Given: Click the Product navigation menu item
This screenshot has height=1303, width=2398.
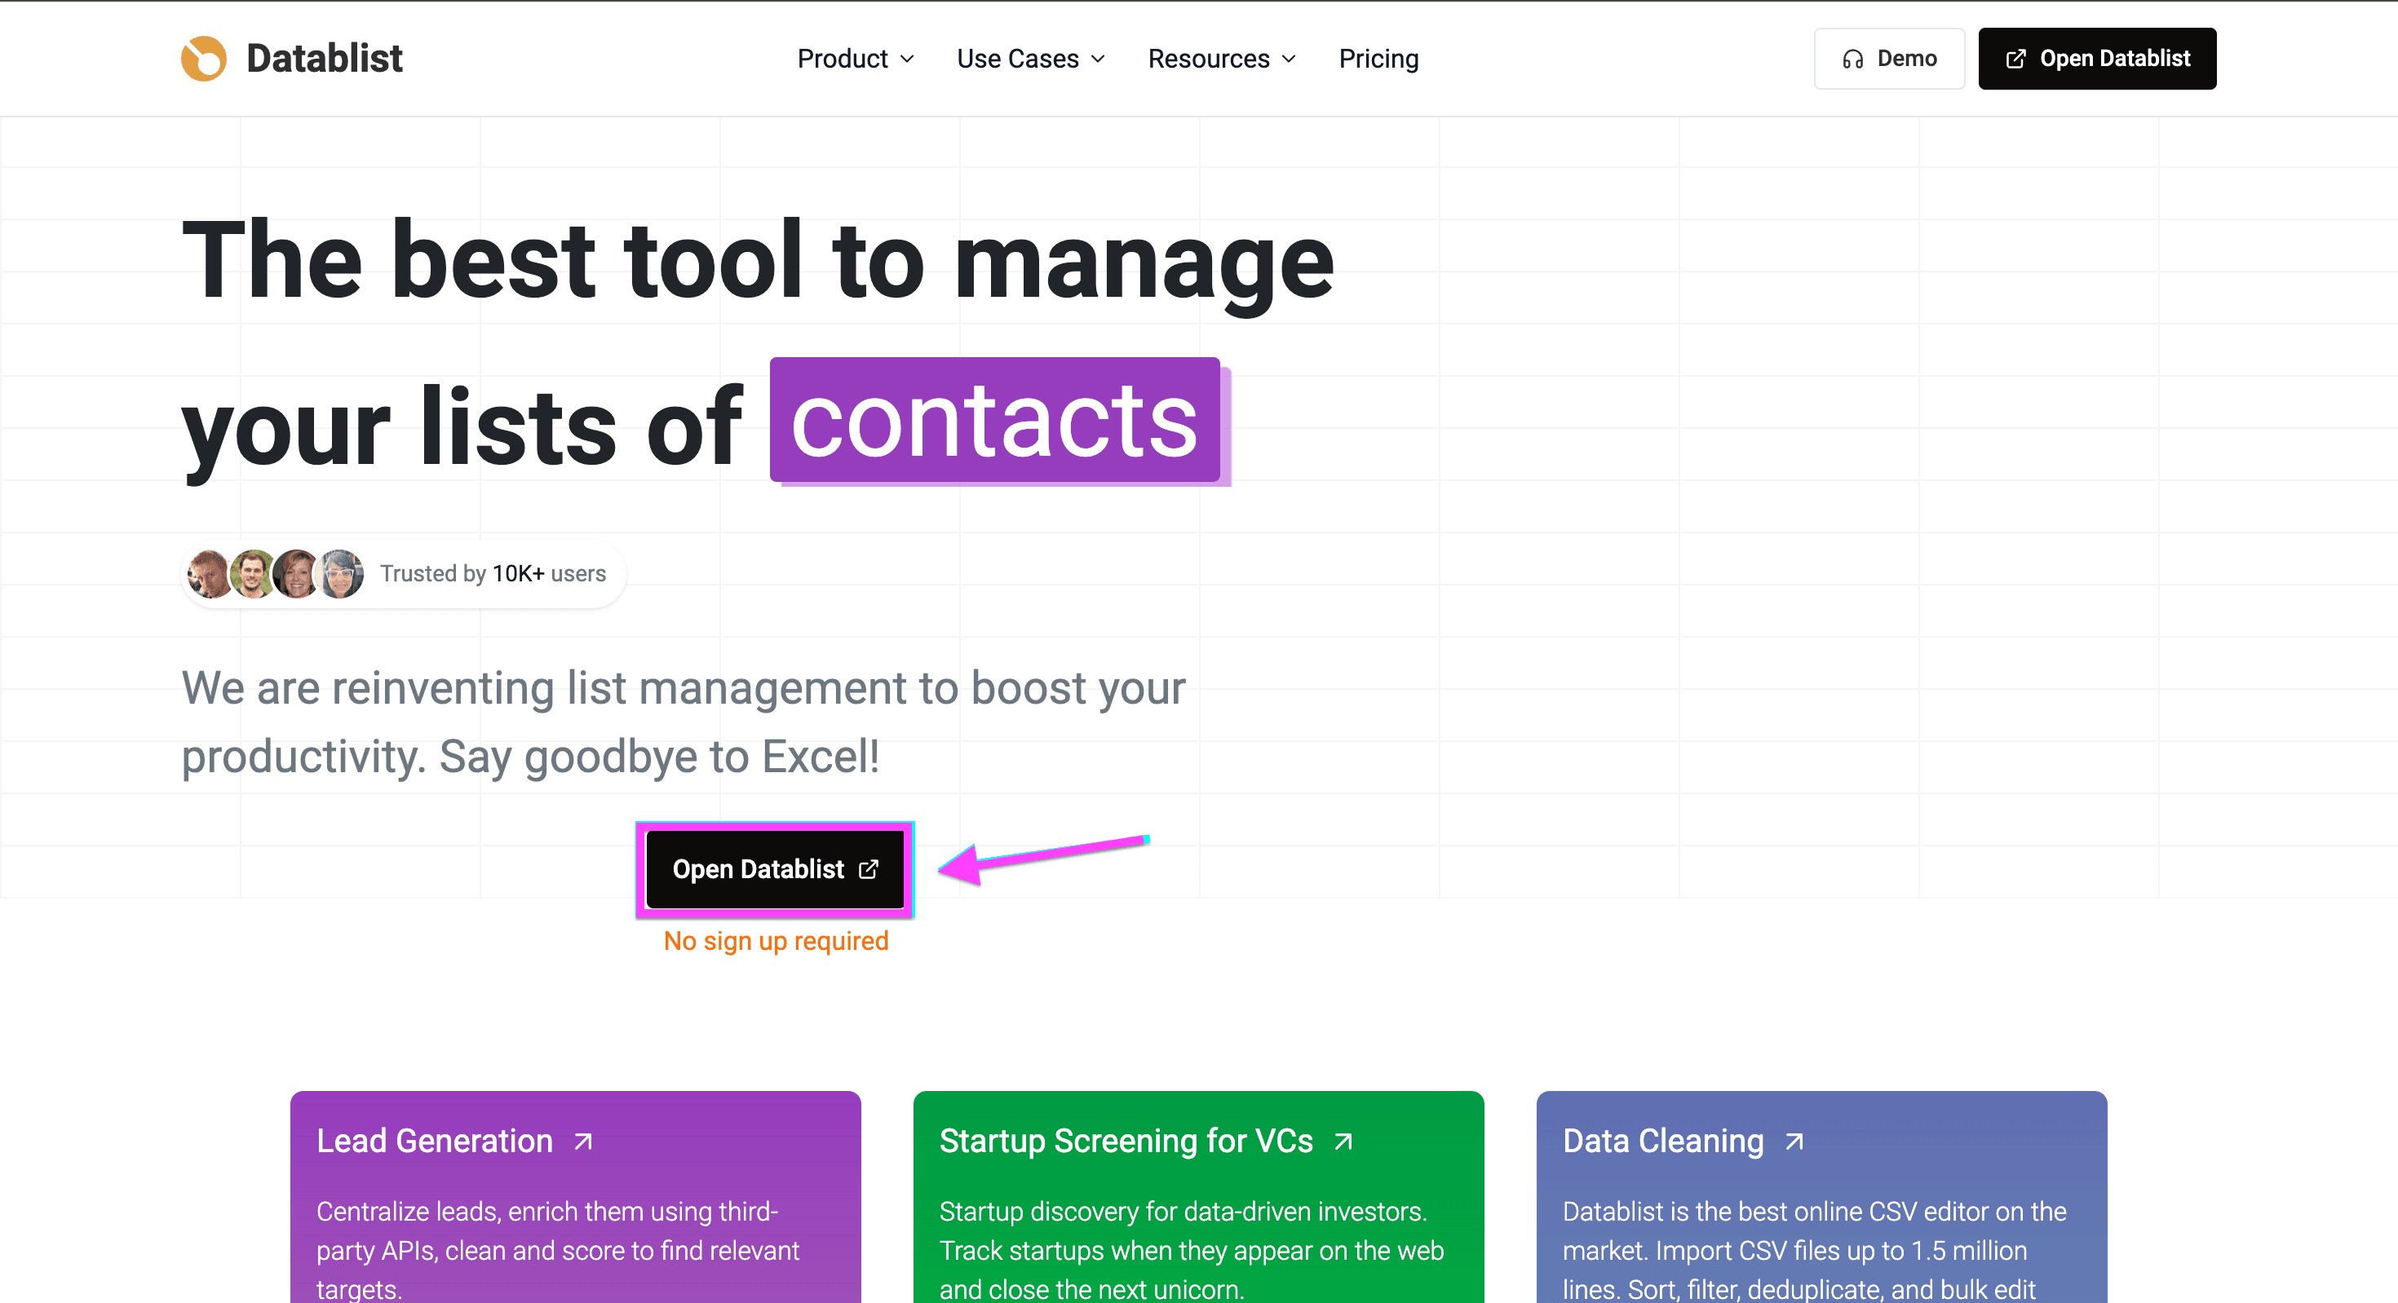Looking at the screenshot, I should pos(843,58).
